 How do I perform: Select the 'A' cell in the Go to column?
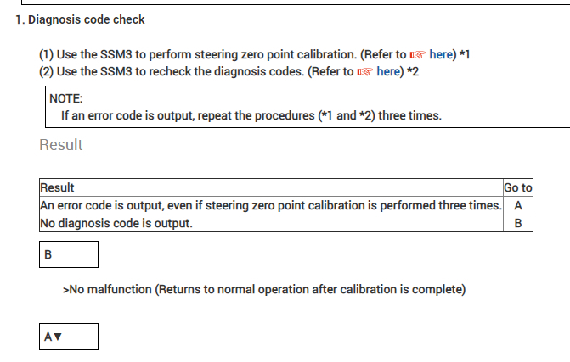point(517,205)
